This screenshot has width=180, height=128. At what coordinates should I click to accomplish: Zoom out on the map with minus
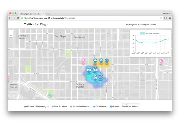11,35
